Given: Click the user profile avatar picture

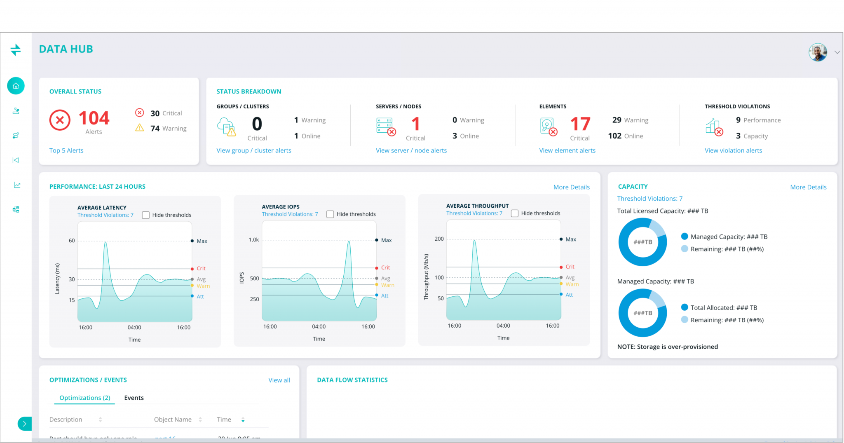Looking at the screenshot, I should [818, 52].
